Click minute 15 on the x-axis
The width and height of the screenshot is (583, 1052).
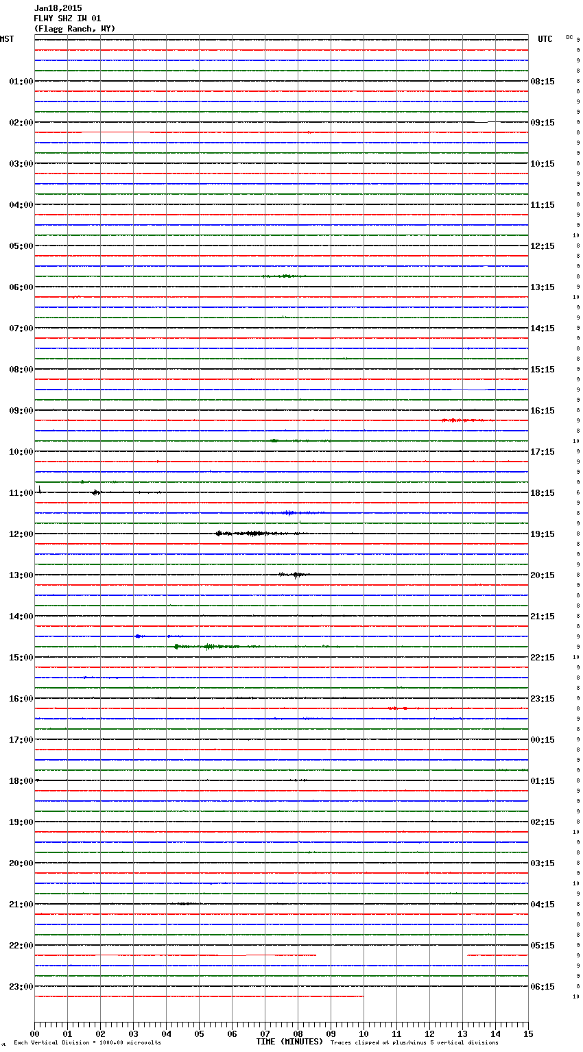pos(528,1033)
